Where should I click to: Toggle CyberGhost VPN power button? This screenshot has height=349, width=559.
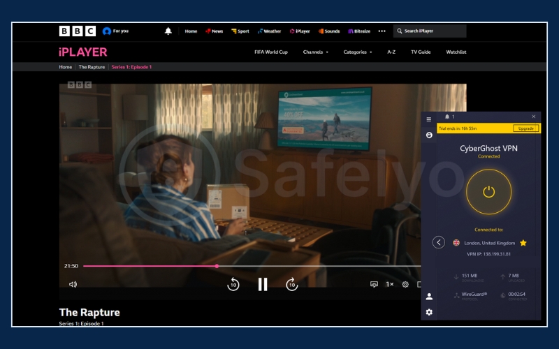[x=488, y=192]
